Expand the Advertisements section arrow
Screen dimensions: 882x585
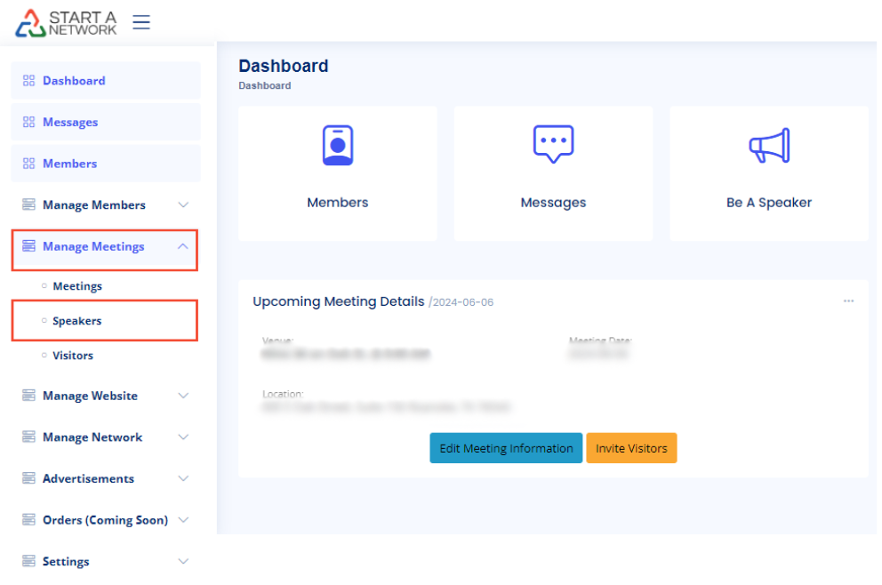(x=183, y=478)
